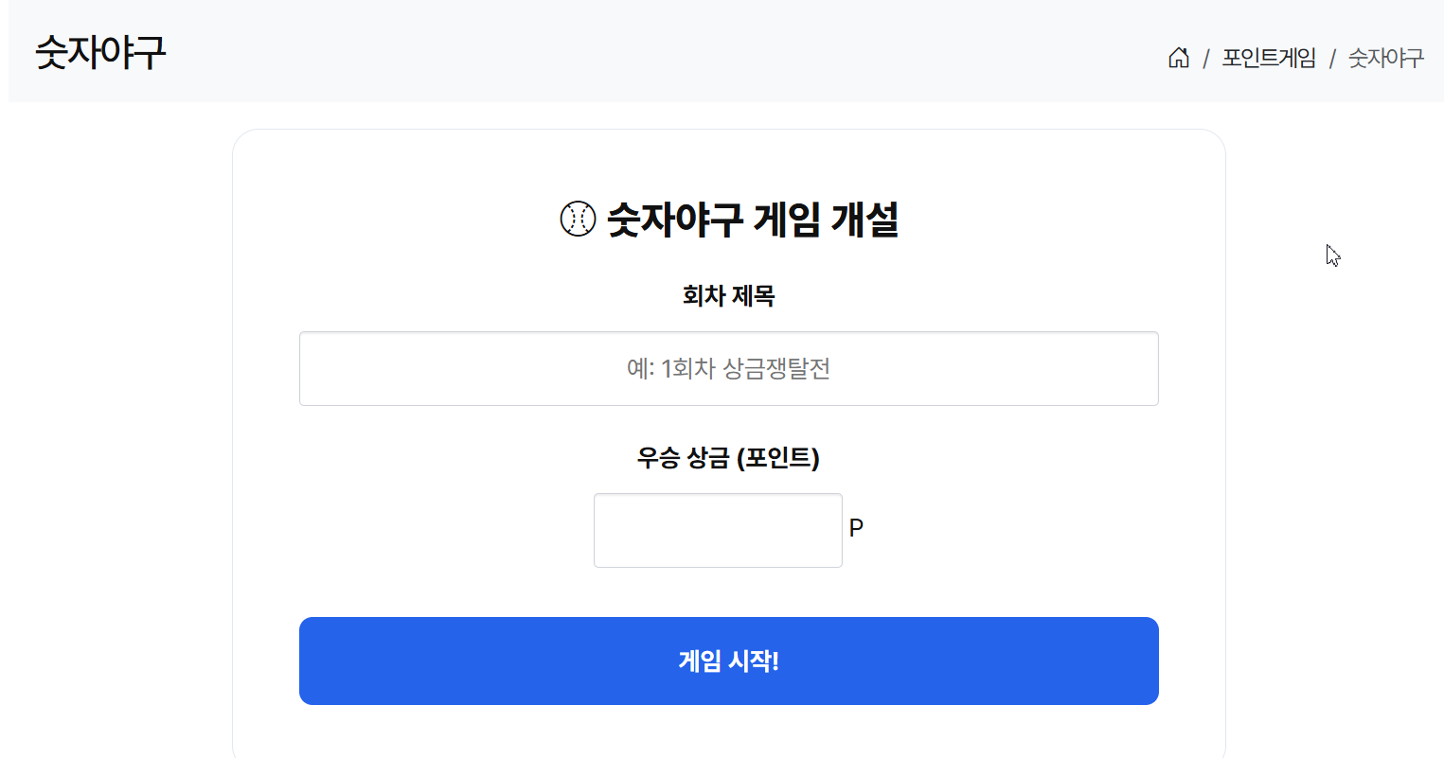Click blank card space above the heading
The width and height of the screenshot is (1444, 758).
728,161
